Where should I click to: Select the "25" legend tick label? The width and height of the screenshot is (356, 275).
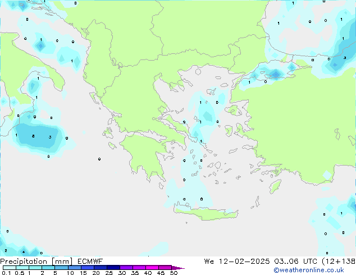[x=109, y=273]
